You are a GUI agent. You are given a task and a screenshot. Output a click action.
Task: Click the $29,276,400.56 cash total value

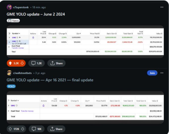(x=156, y=47)
